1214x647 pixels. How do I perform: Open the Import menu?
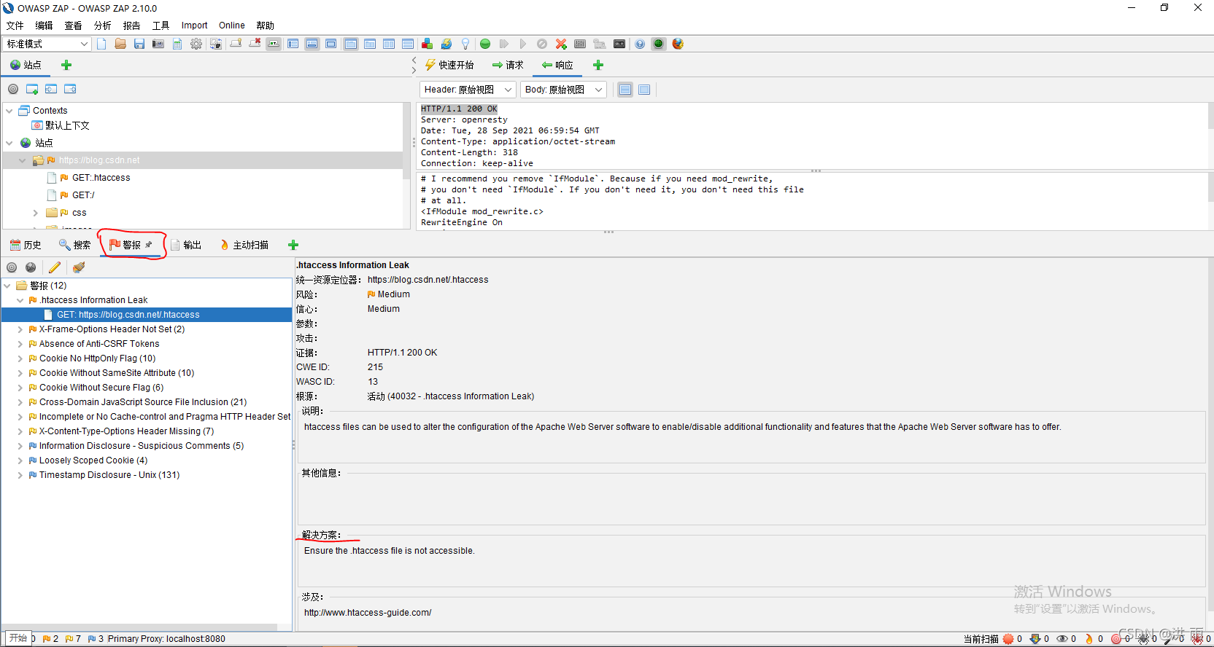194,26
